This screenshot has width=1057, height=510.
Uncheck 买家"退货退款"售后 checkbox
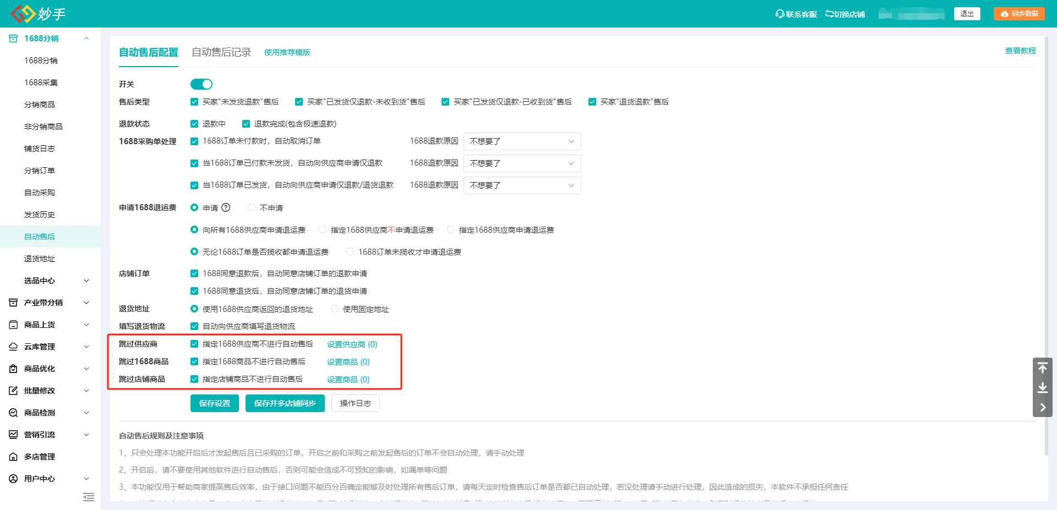[592, 102]
